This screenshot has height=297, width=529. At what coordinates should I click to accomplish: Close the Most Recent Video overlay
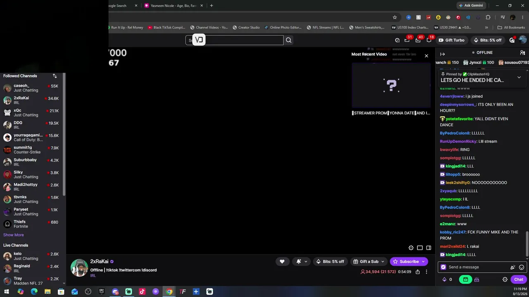pyautogui.click(x=427, y=56)
